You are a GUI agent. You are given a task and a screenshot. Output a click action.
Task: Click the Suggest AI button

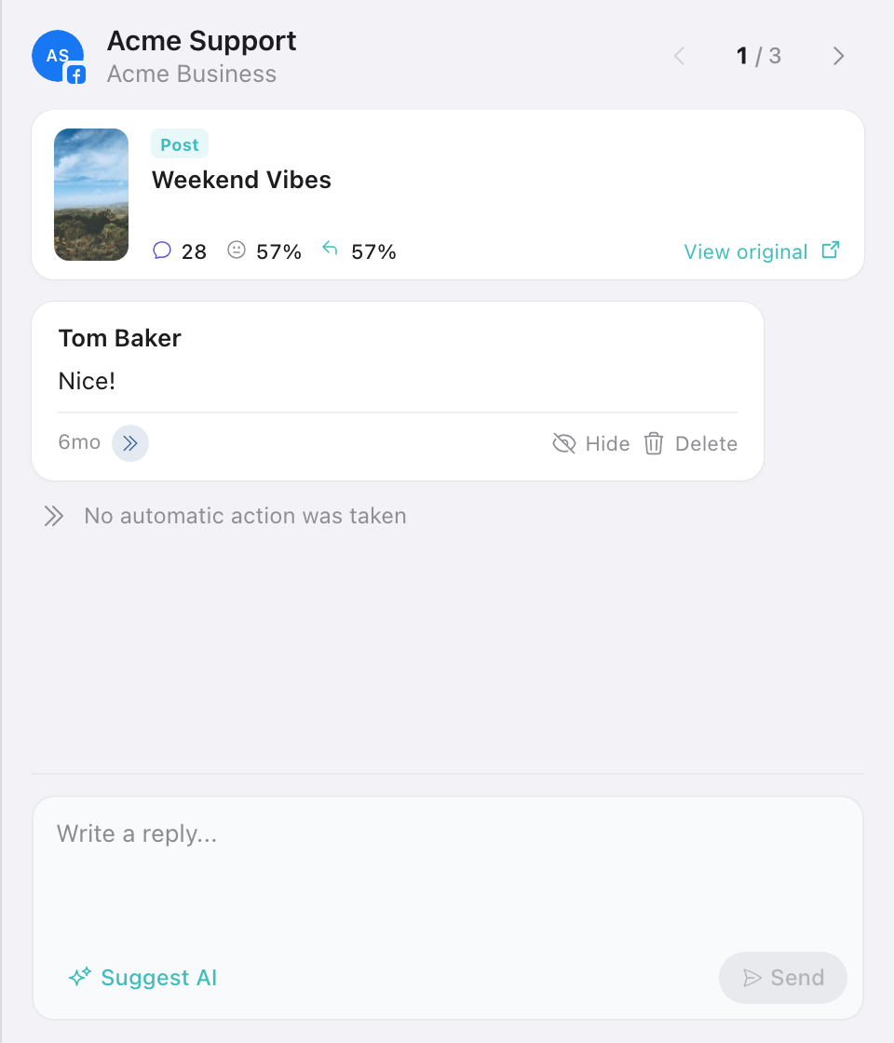click(143, 977)
